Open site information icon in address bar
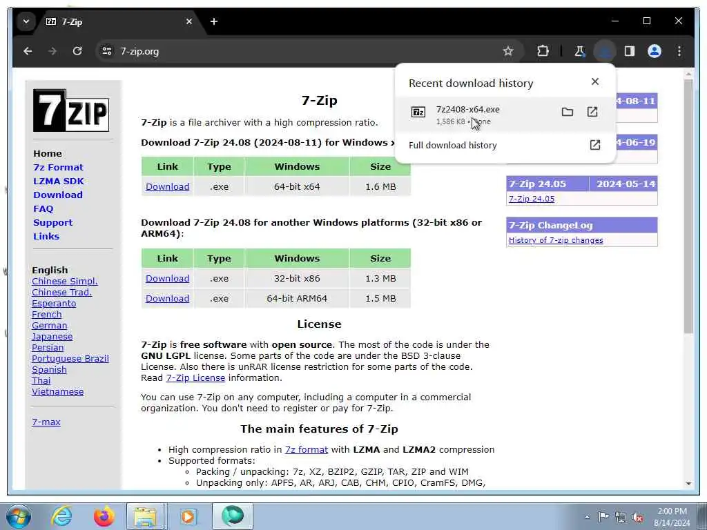The height and width of the screenshot is (530, 707). (107, 51)
